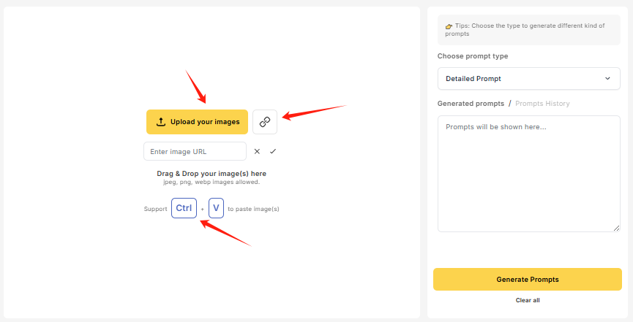
Task: Focus the Enter image URL field
Action: (195, 151)
